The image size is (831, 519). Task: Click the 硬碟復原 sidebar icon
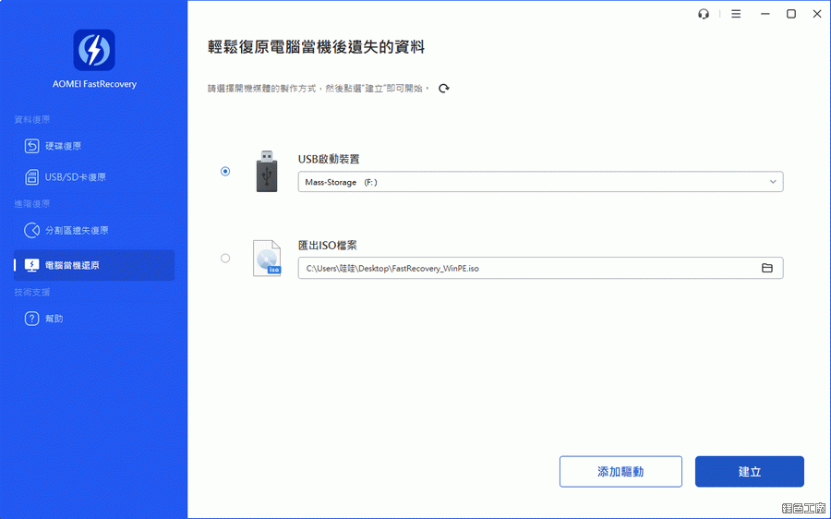(x=31, y=146)
